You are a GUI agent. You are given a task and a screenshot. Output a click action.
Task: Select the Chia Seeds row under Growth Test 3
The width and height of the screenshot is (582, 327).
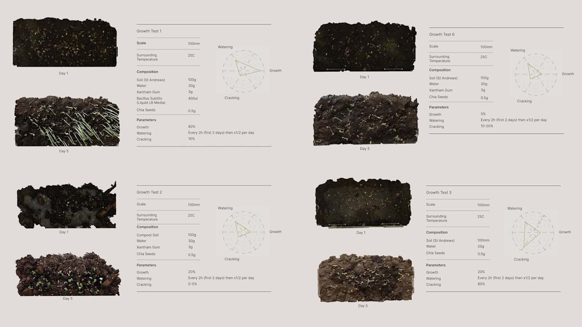[x=435, y=253]
